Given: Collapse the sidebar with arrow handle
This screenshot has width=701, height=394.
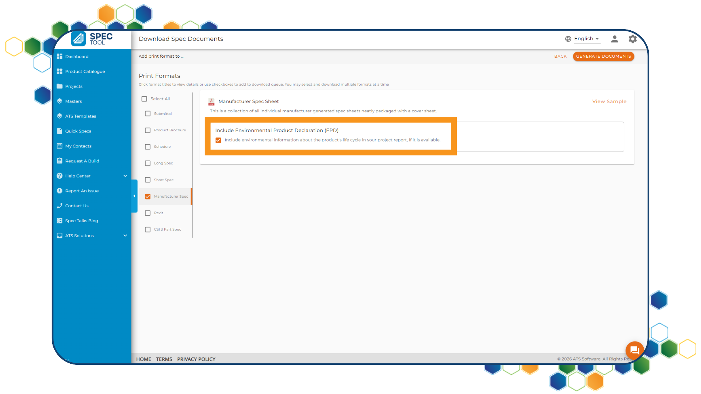Looking at the screenshot, I should pos(134,196).
